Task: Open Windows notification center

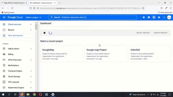Action: (169, 95)
